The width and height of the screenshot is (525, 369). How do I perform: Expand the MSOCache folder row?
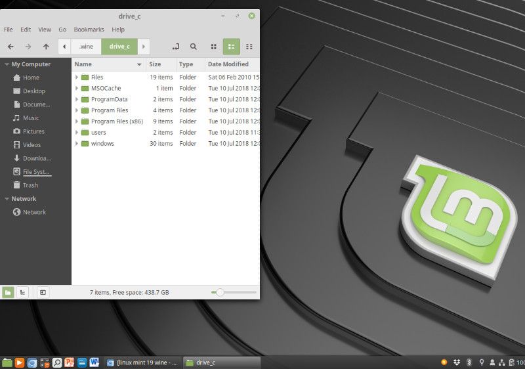click(77, 88)
